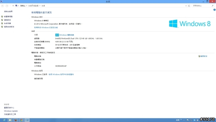The image size is (216, 122).
Task: Click the search magnifier icon
Action: [213, 6]
